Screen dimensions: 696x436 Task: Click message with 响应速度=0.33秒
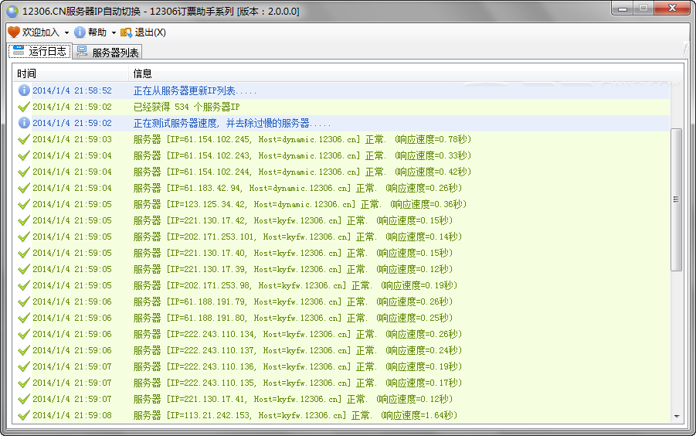pos(302,155)
